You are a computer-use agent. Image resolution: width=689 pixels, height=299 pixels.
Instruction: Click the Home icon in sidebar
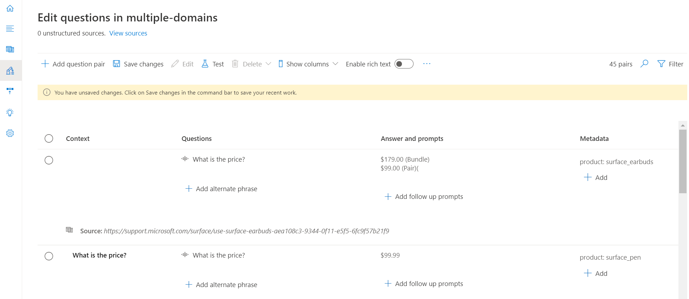10,8
